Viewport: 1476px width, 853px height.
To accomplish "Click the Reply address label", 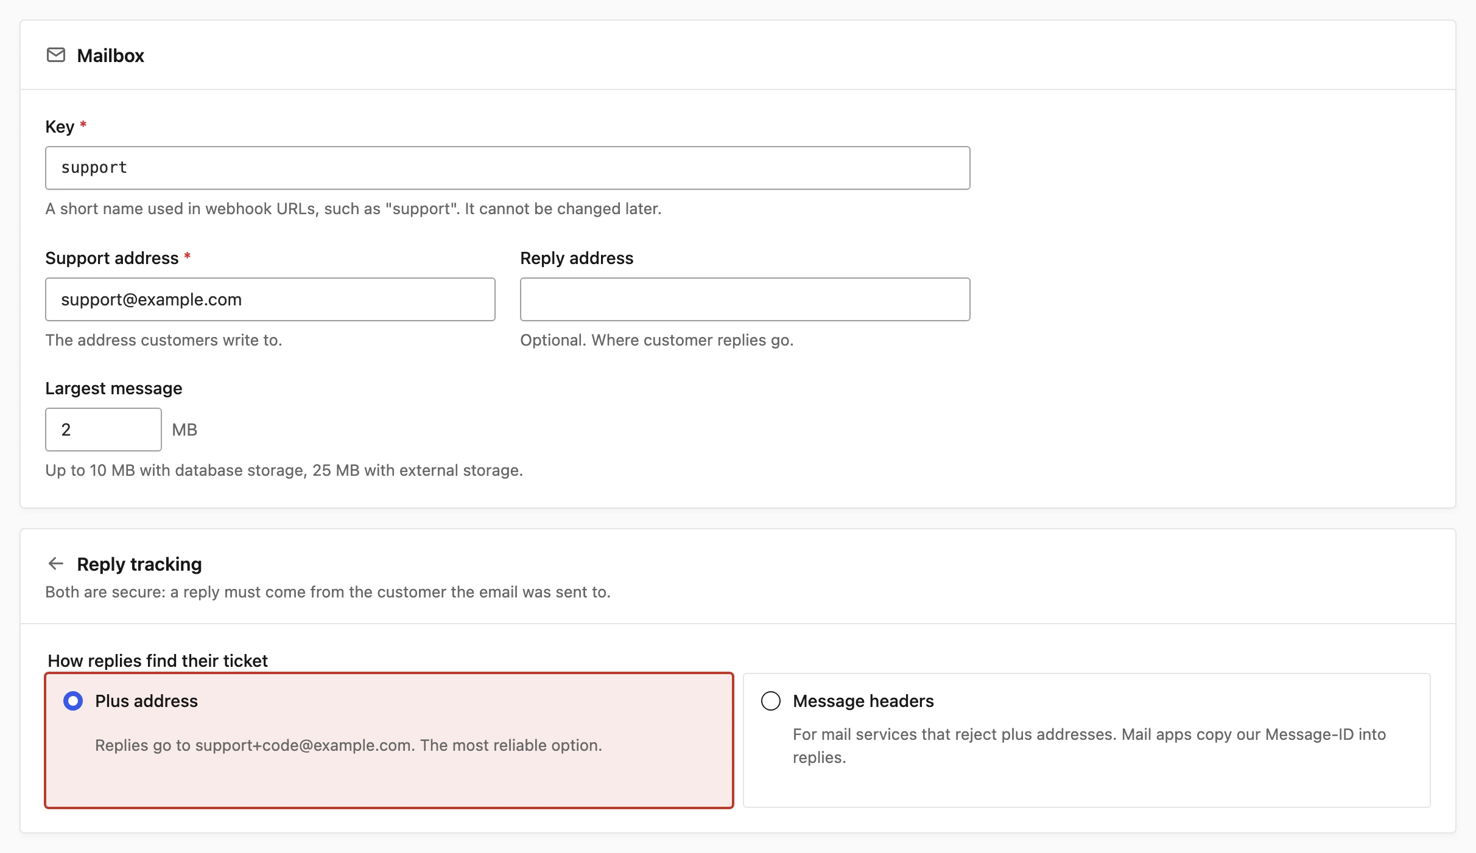I will click(577, 258).
